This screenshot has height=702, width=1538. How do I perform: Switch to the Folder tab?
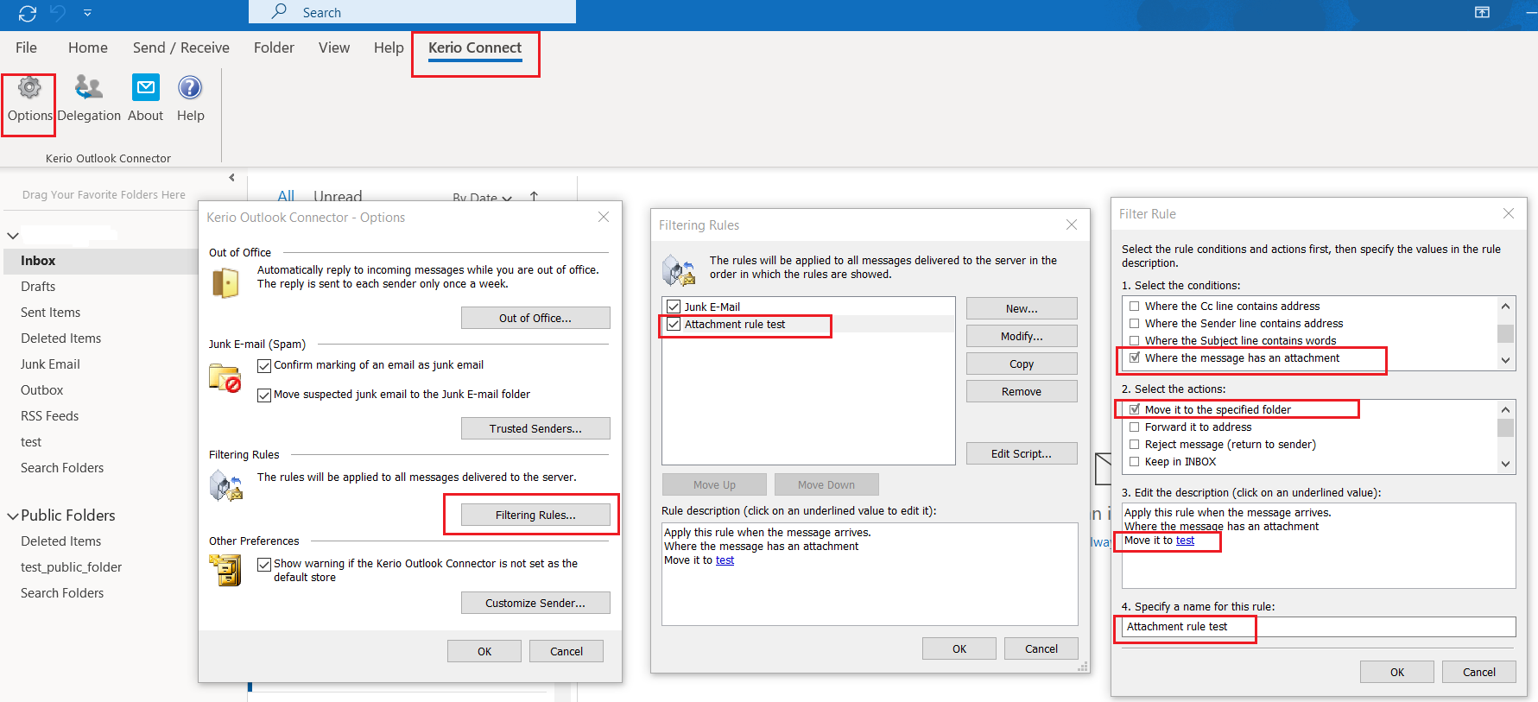pos(274,48)
